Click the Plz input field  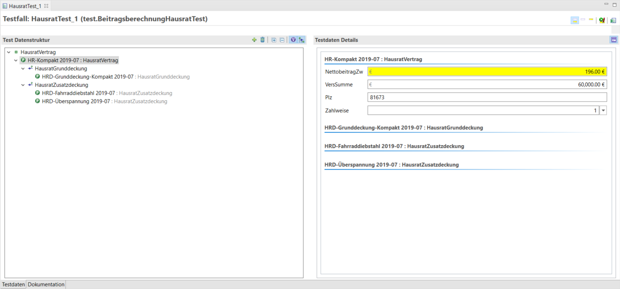487,97
